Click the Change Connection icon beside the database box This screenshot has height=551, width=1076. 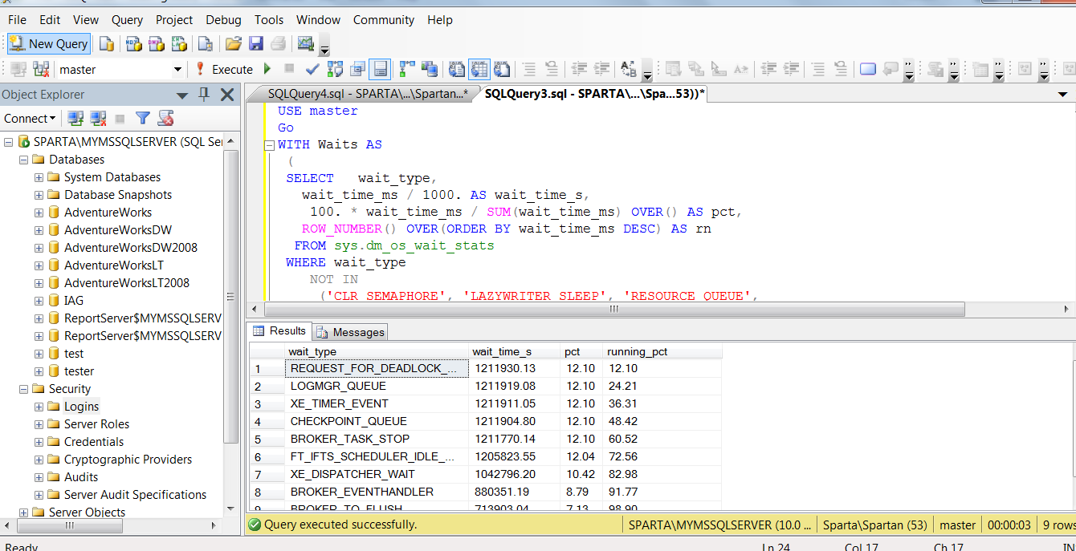40,70
